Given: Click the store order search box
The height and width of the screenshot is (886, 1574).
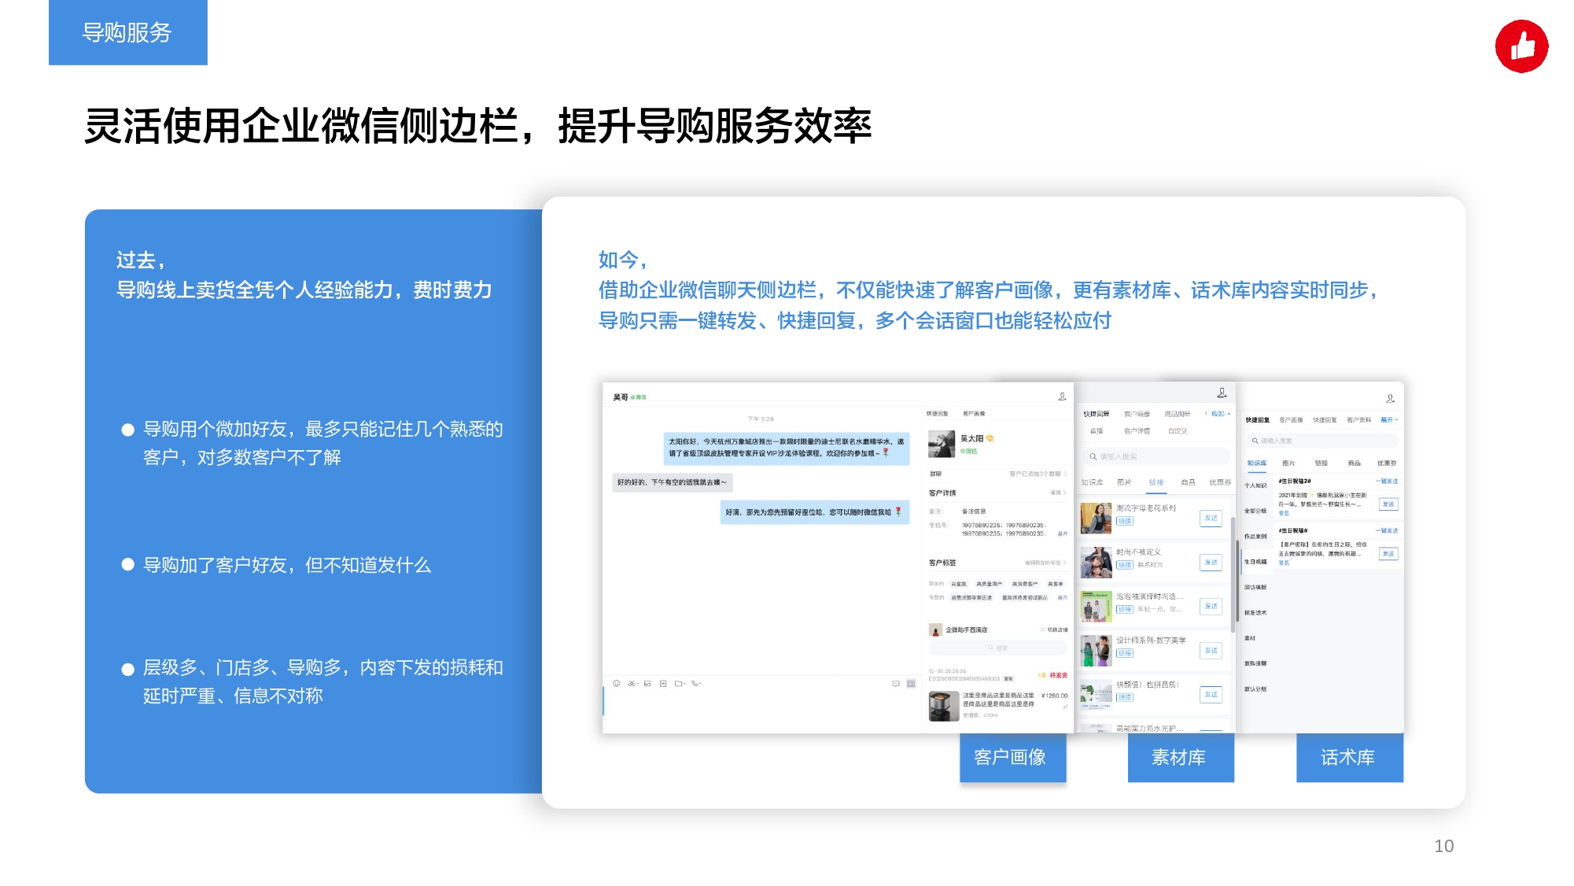Looking at the screenshot, I should tap(997, 648).
